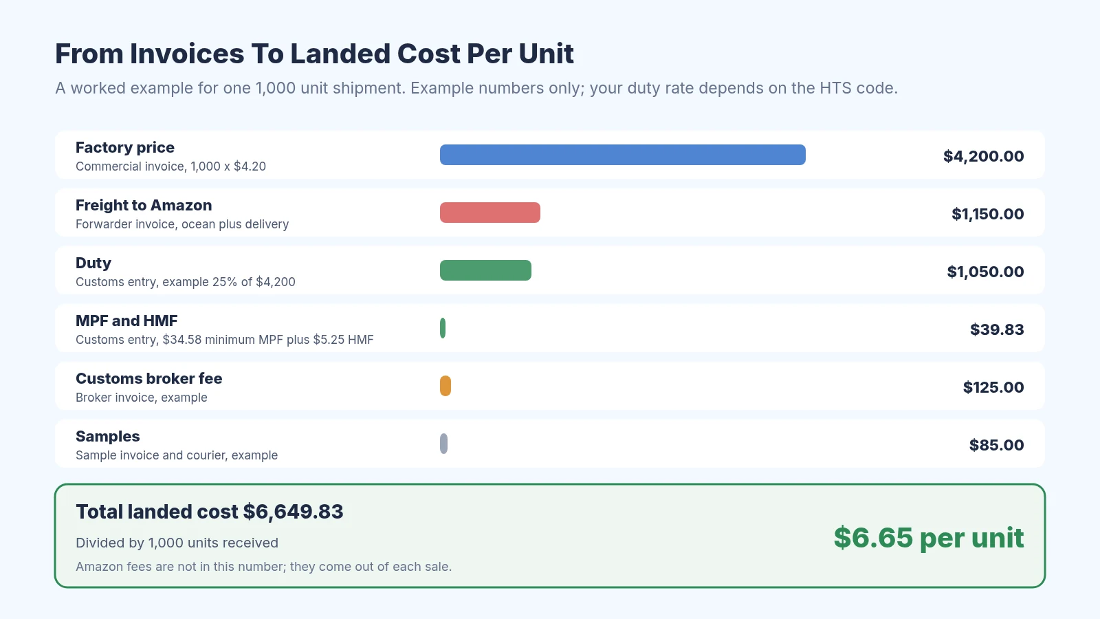Click the 'Factory price' label
Image resolution: width=1100 pixels, height=619 pixels.
[x=125, y=147]
